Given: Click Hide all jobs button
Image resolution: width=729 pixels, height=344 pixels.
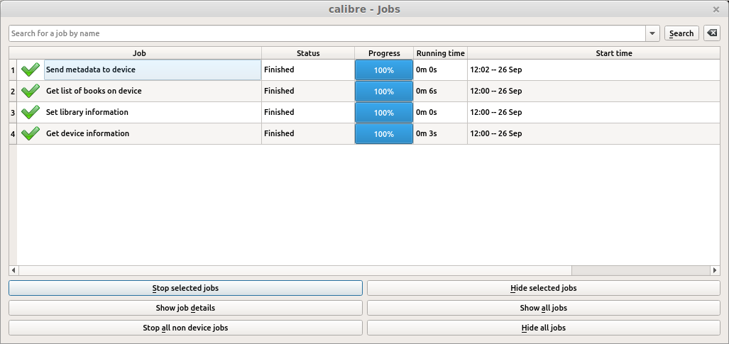Looking at the screenshot, I should [544, 328].
